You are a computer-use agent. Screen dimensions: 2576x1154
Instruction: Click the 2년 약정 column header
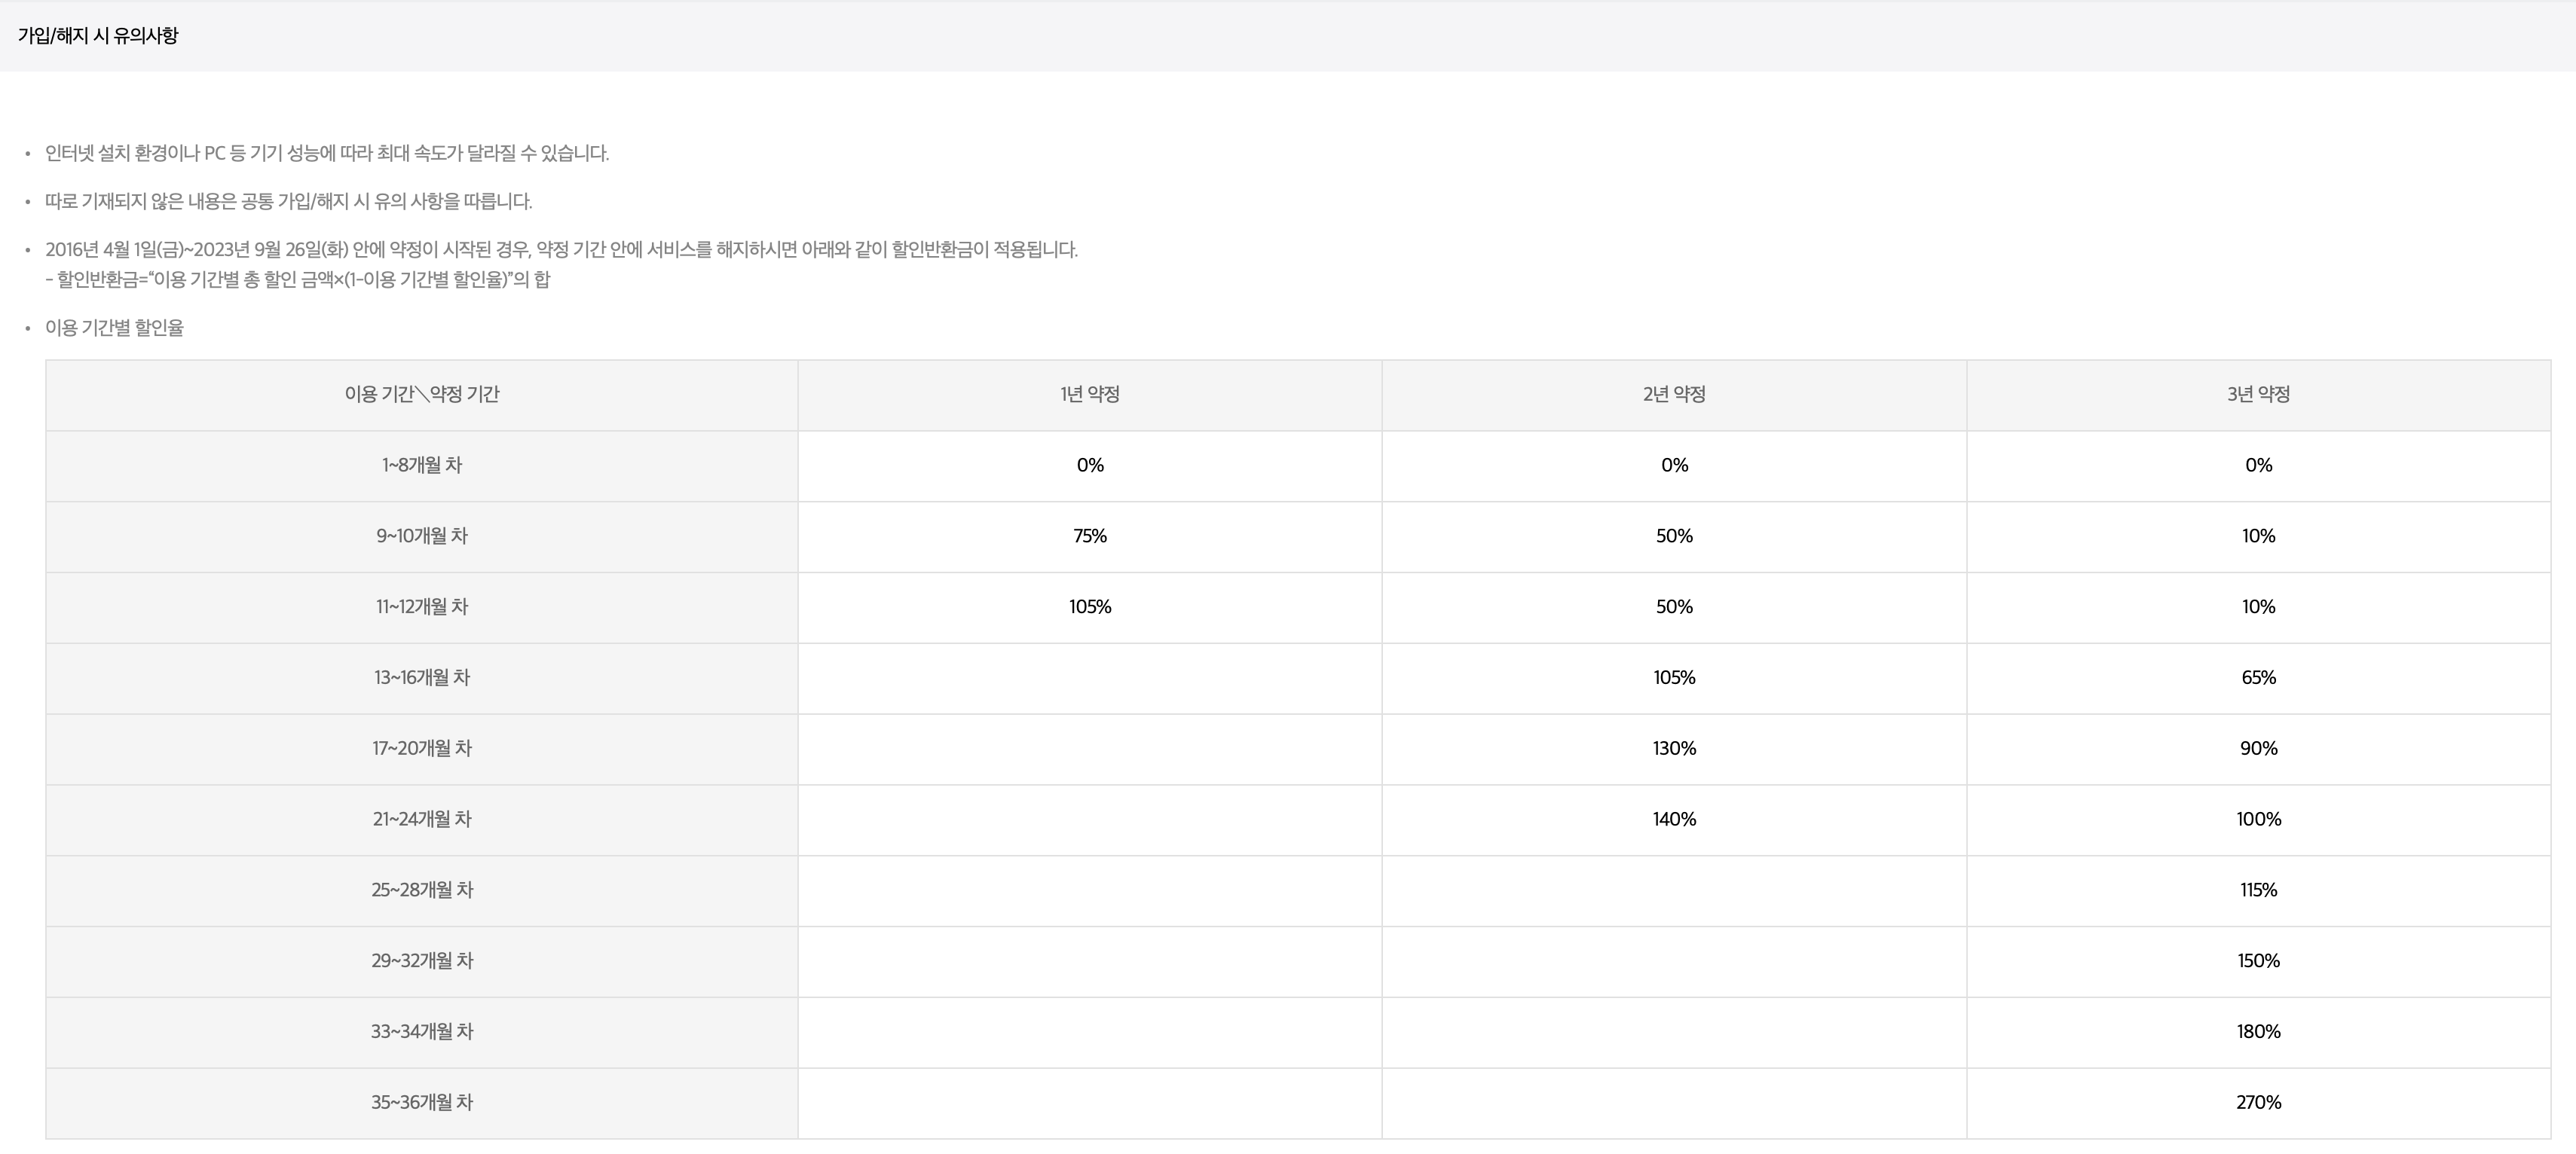click(x=1674, y=395)
